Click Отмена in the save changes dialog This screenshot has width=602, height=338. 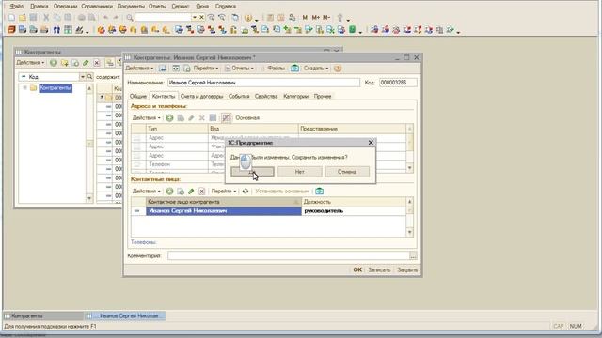click(x=347, y=172)
